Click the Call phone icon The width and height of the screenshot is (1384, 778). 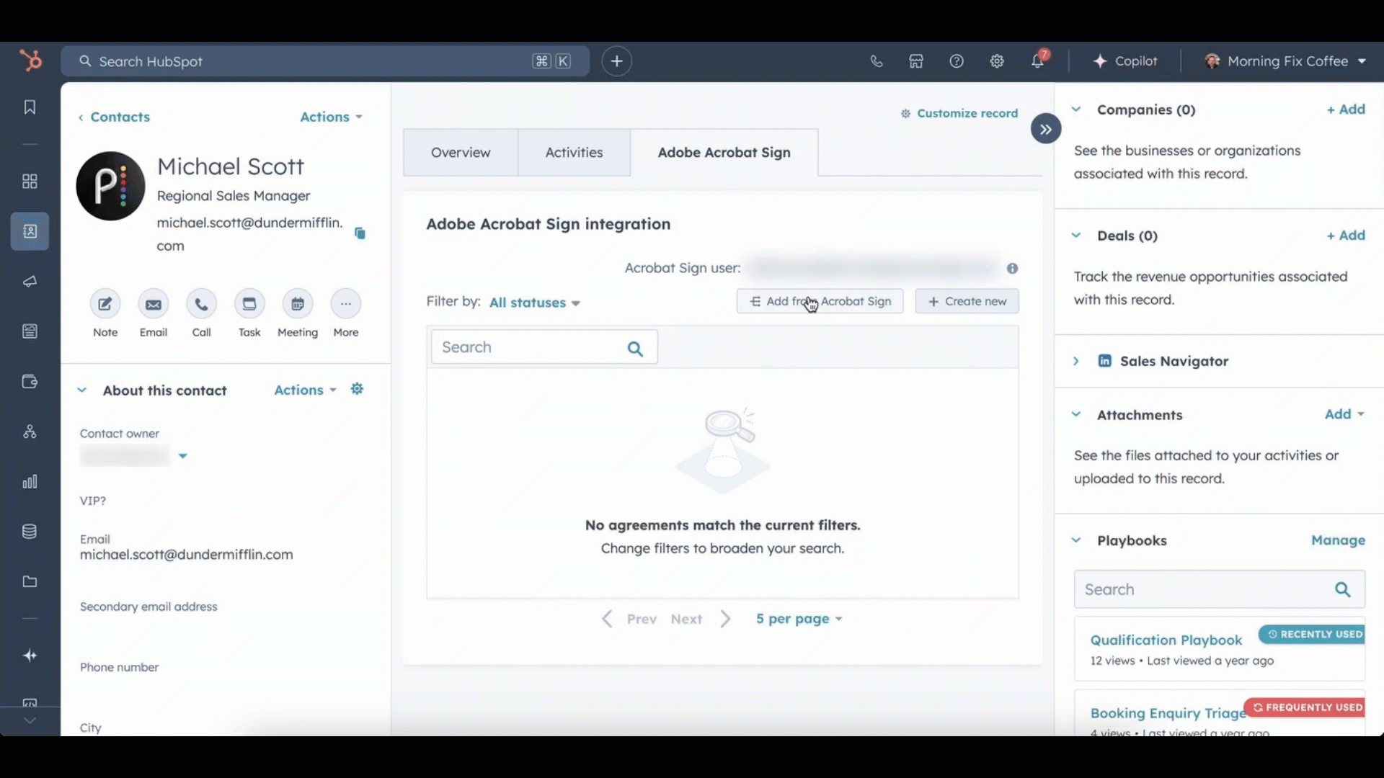tap(201, 304)
